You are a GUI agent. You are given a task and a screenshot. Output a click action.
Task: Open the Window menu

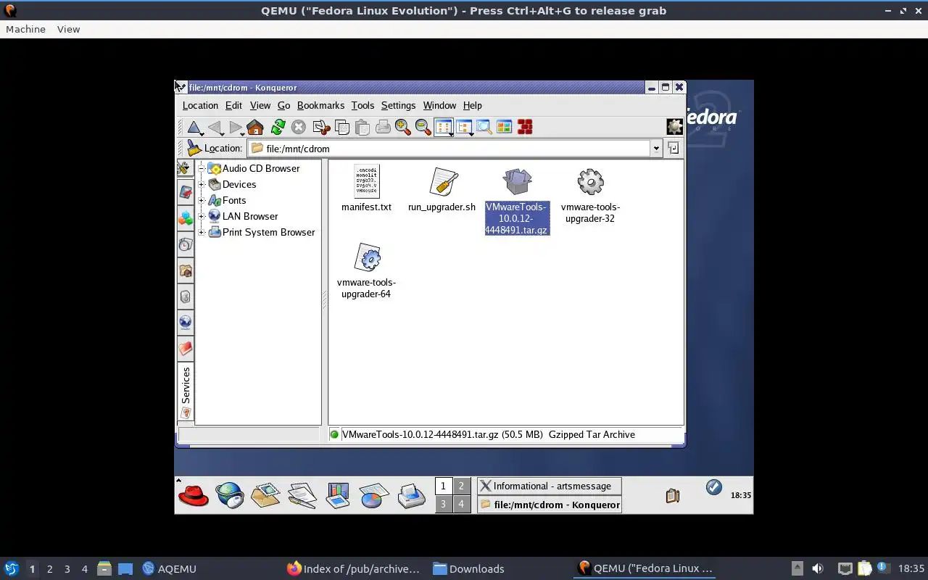click(439, 105)
